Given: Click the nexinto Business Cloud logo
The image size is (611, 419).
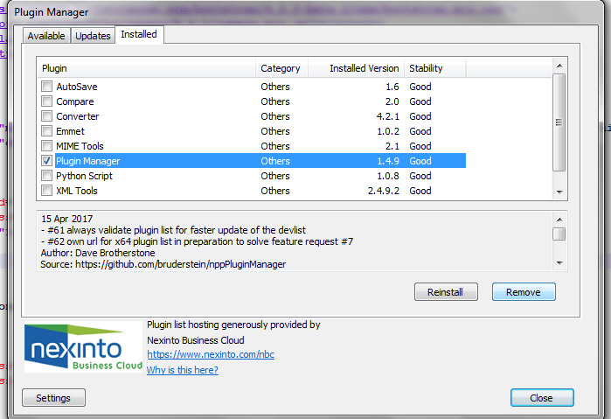Looking at the screenshot, I should point(83,346).
